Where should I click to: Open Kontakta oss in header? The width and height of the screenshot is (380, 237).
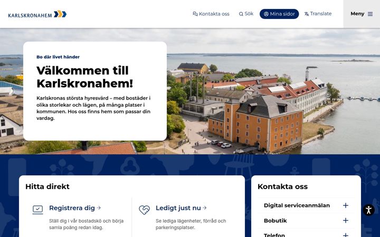(x=211, y=14)
